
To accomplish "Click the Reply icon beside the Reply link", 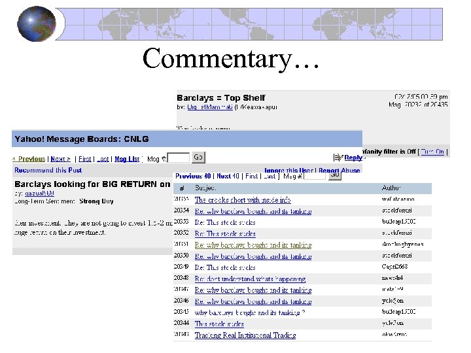I will (x=338, y=158).
